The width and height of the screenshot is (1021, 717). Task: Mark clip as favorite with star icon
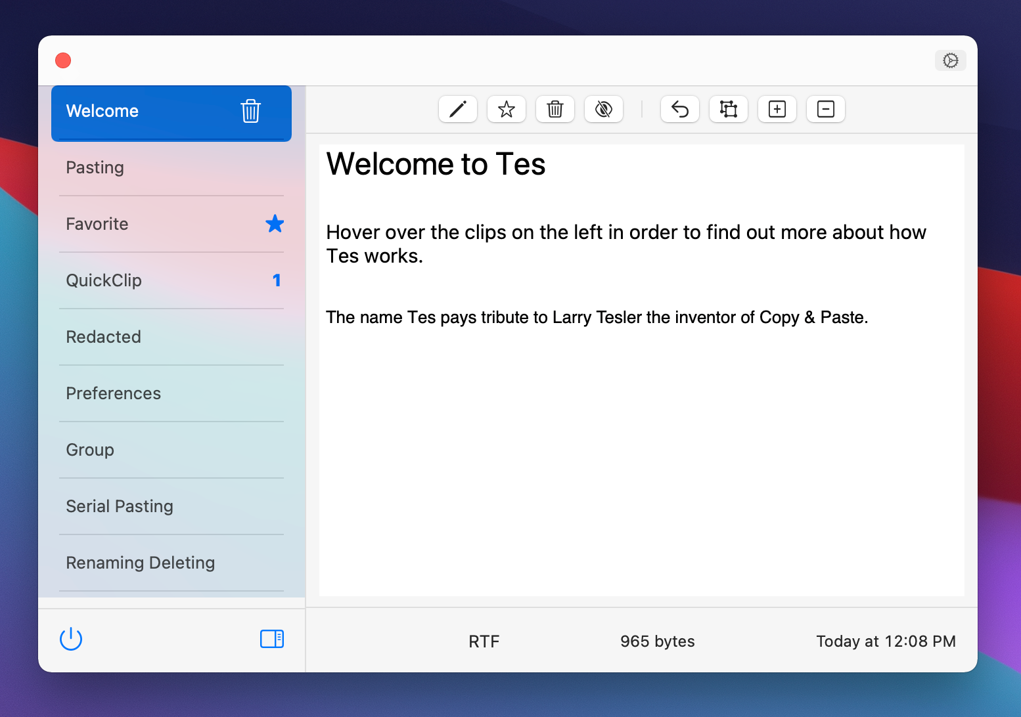click(x=507, y=109)
